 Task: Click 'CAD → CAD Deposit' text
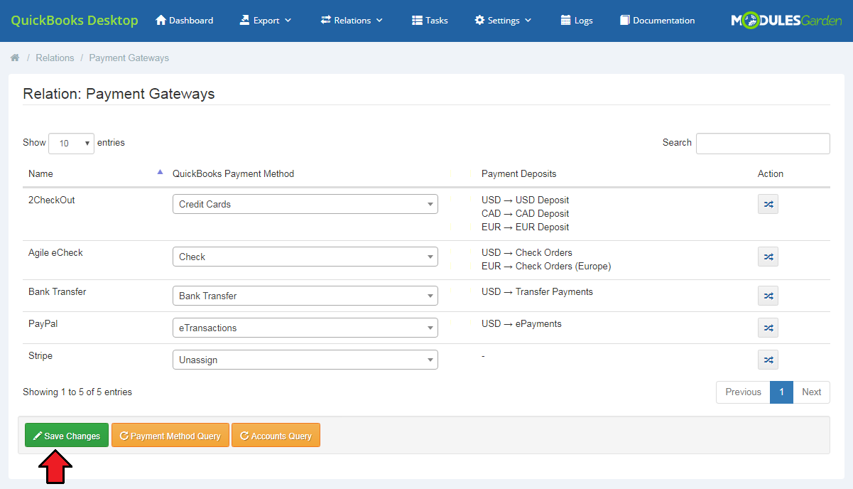[x=525, y=213]
